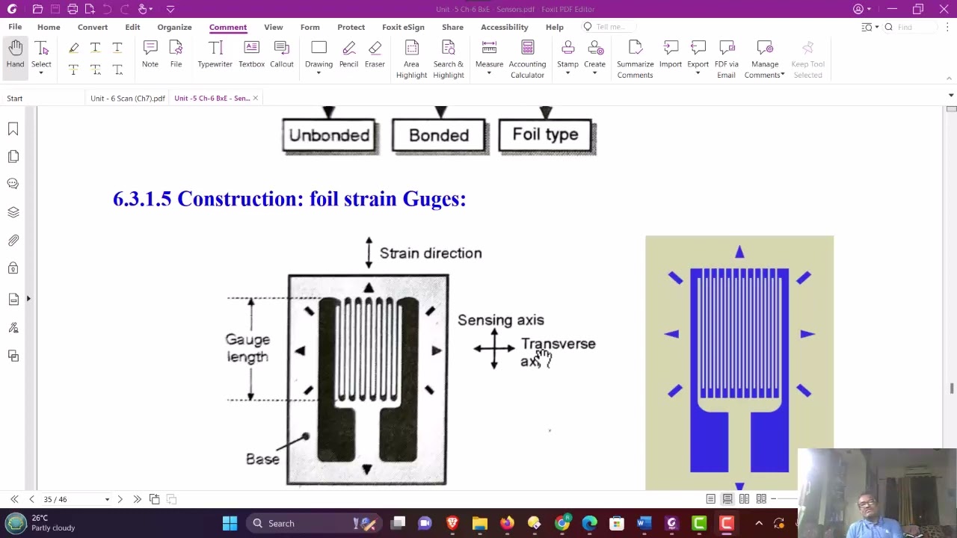Switch to the Home ribbon tab
Viewport: 957px width, 538px height.
click(49, 27)
